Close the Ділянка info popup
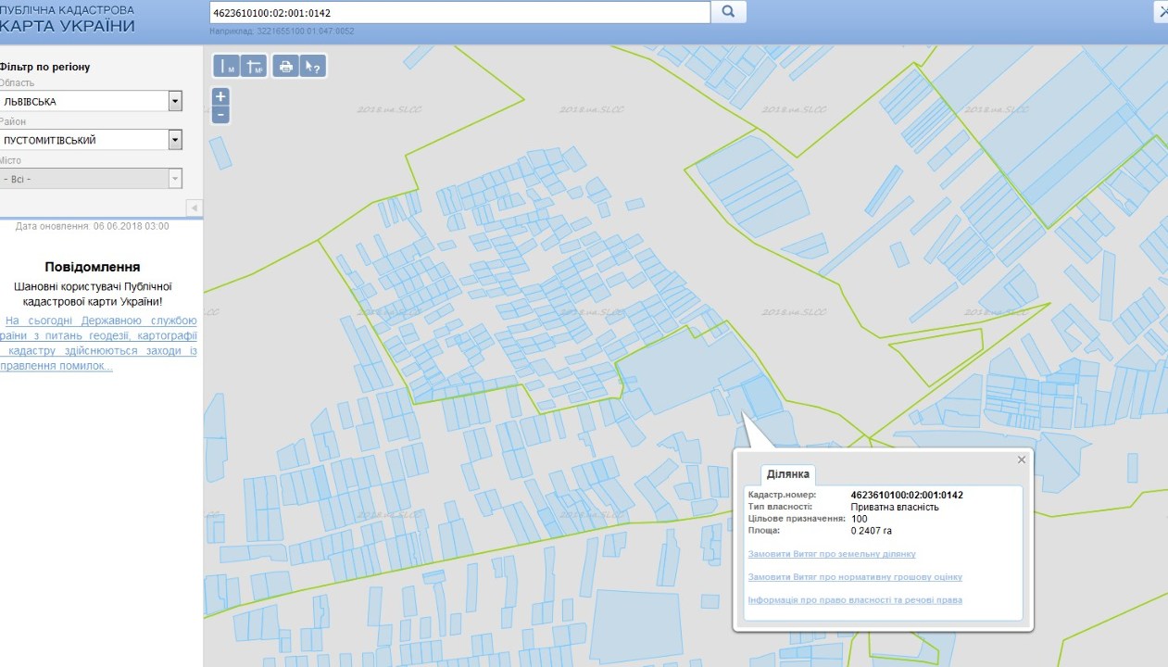Image resolution: width=1168 pixels, height=667 pixels. point(1022,459)
